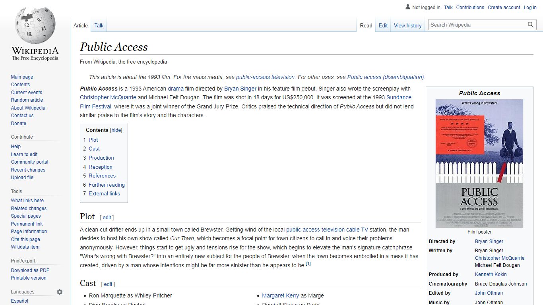Jump to Further reading in contents
The height and width of the screenshot is (305, 543).
point(107,185)
